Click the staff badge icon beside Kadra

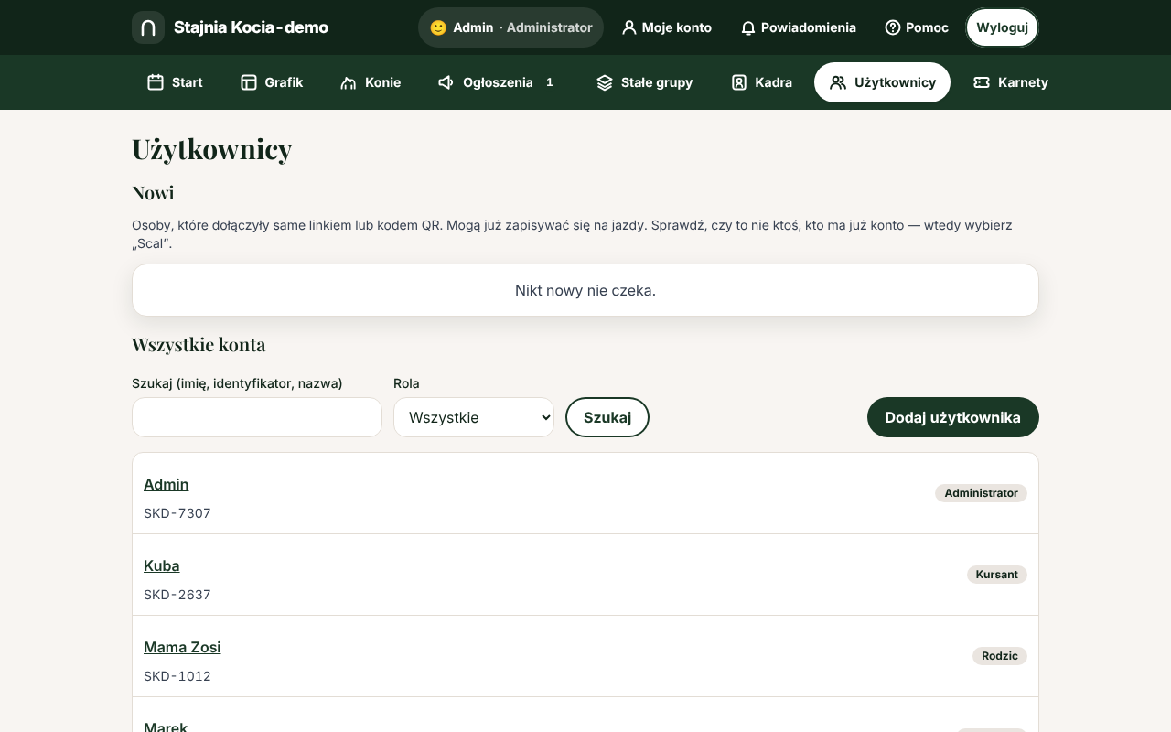click(x=739, y=82)
